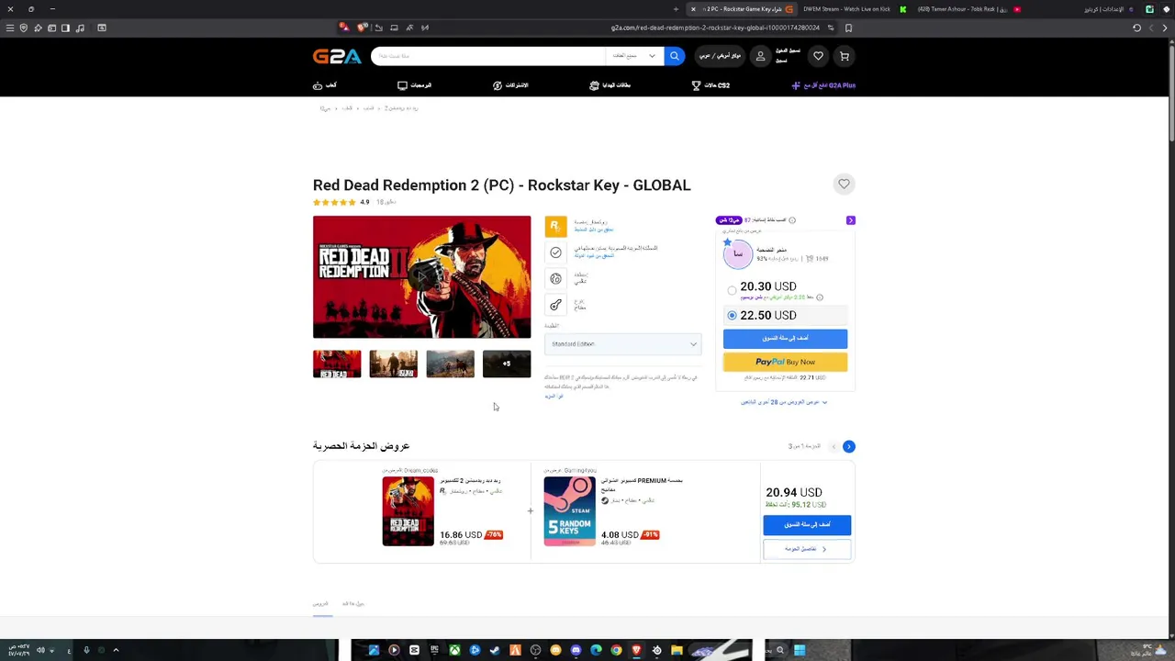Open Xbox app from the taskbar
This screenshot has height=661, width=1175.
454,650
